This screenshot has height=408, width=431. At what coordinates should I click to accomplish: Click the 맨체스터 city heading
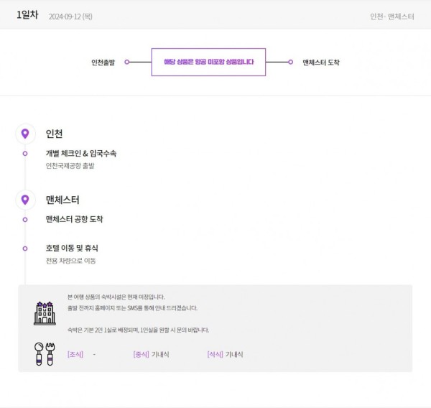tap(62, 200)
